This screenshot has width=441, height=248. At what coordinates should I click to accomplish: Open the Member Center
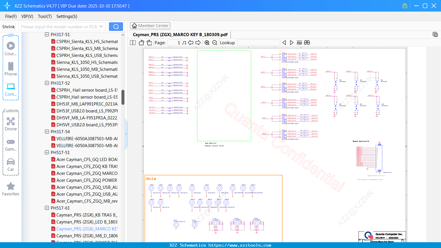[150, 26]
